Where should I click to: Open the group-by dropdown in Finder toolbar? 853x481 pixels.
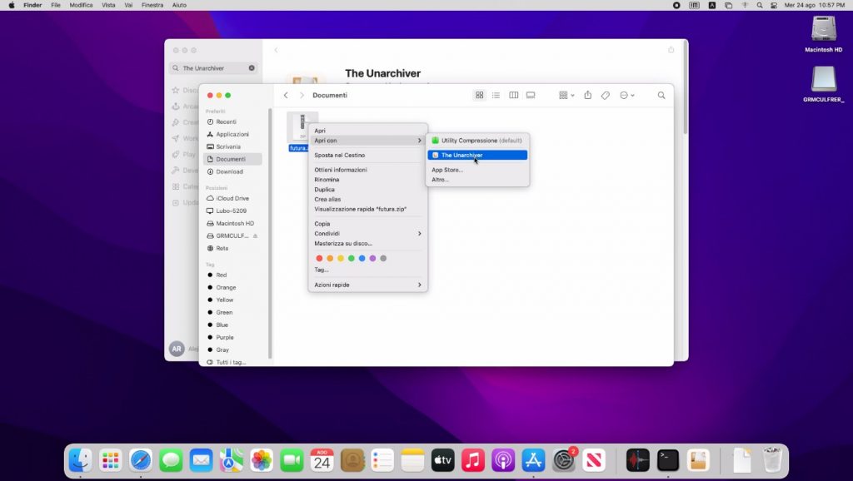point(566,96)
